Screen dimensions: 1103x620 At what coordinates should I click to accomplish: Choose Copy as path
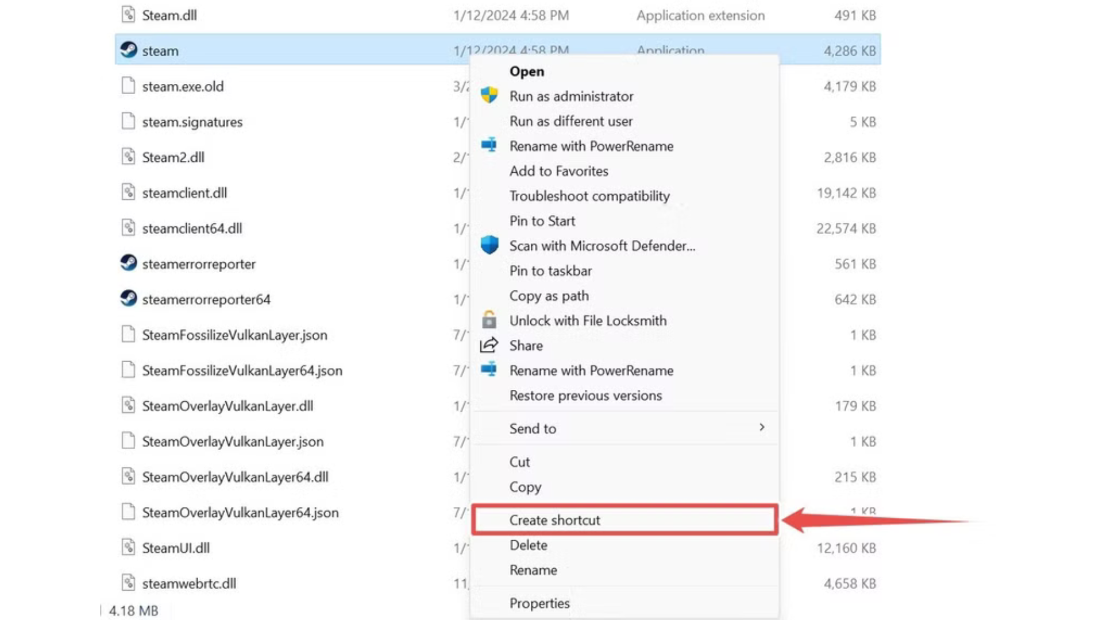pos(549,296)
